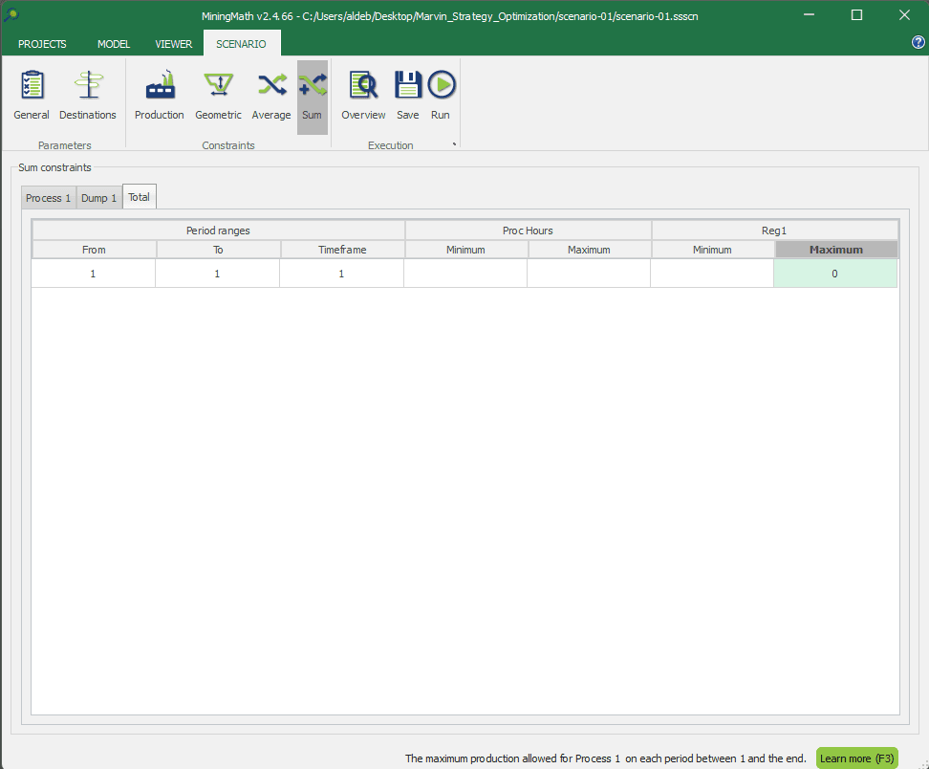Select the Dump 1 tab
The image size is (929, 769).
click(99, 198)
